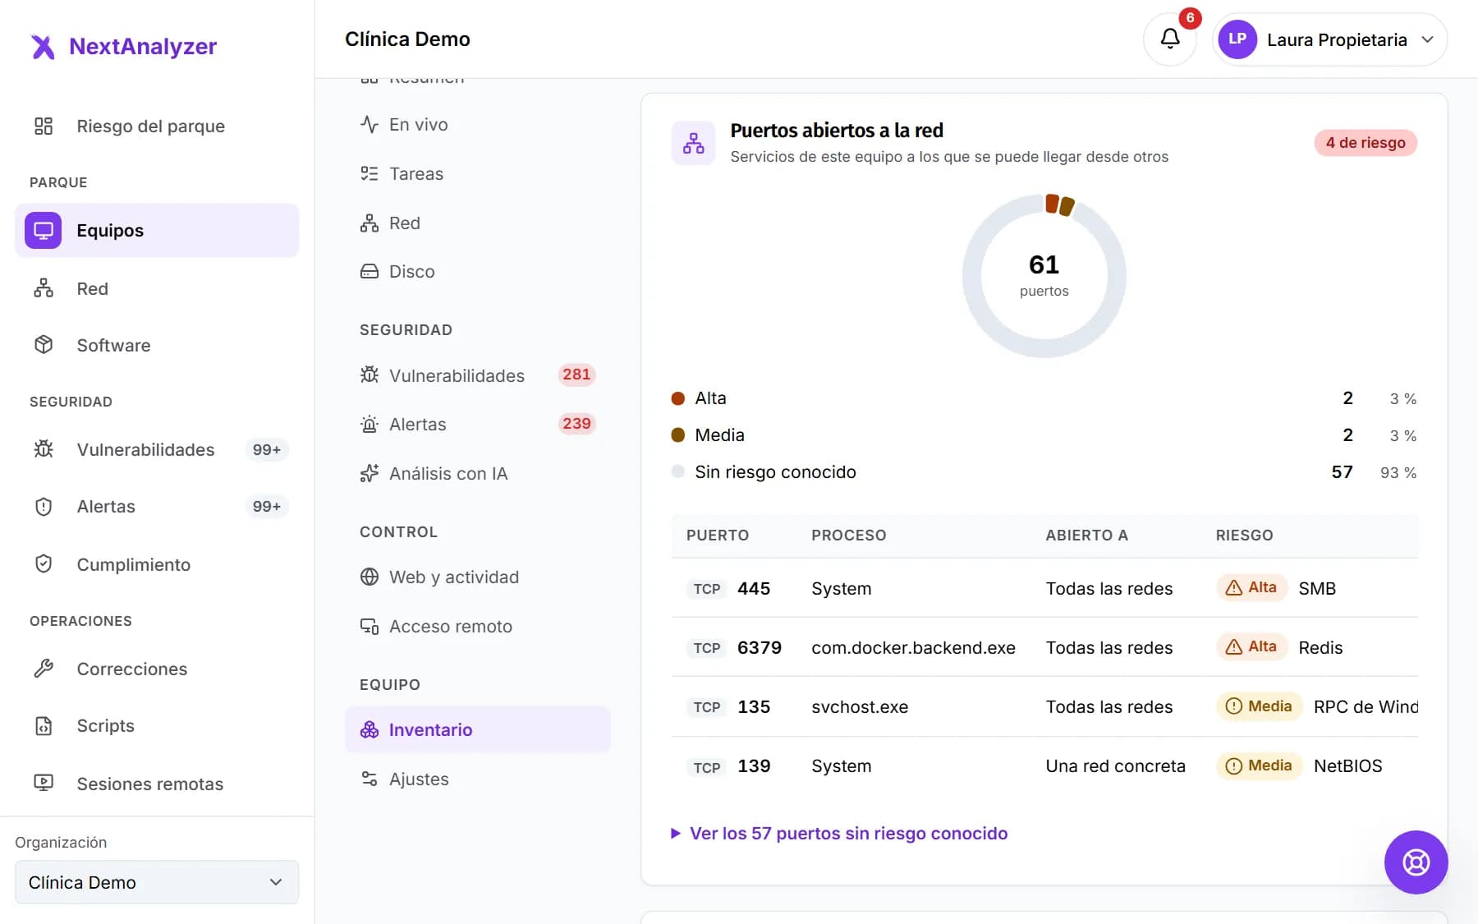
Task: Click the Sesiones remotas screen icon
Action: coord(44,784)
